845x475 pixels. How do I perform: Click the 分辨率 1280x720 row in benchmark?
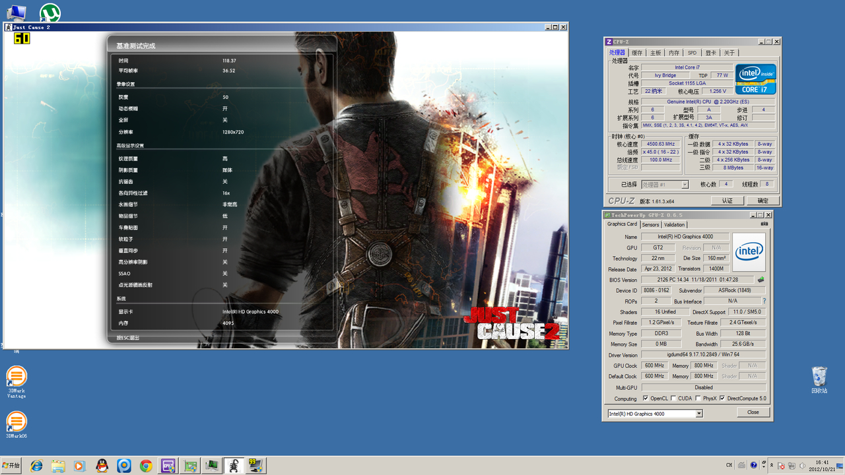[182, 132]
